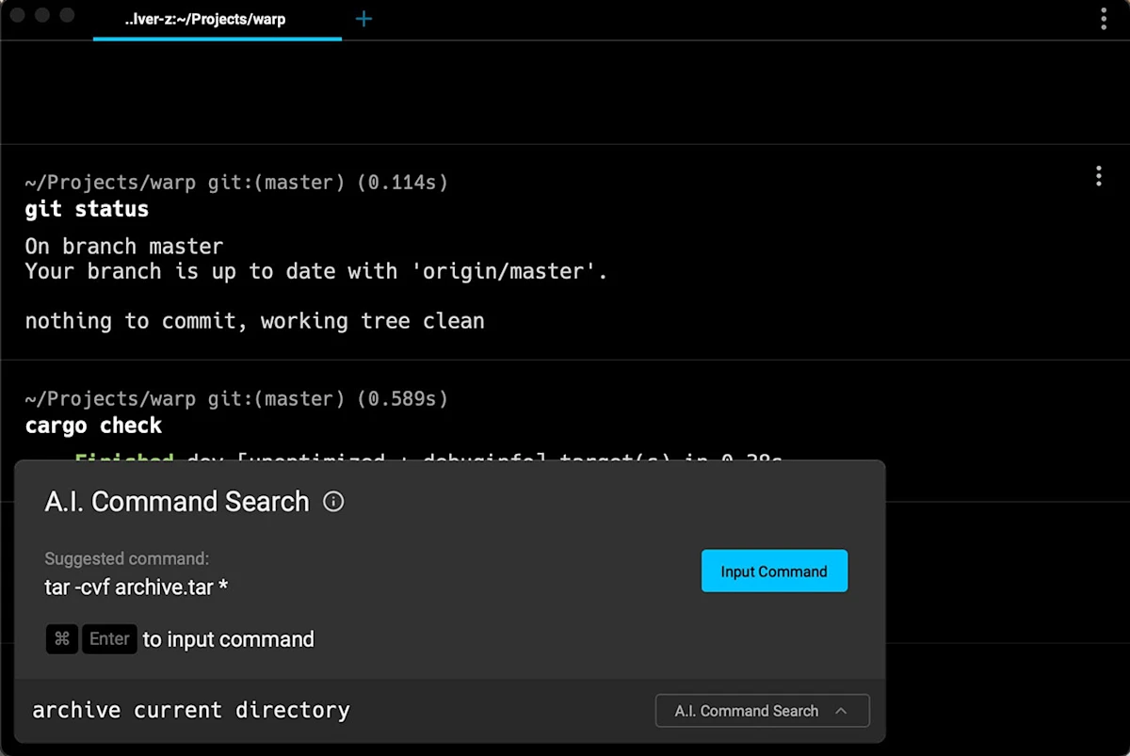The image size is (1130, 756).
Task: Click the cargo check command text
Action: (x=93, y=426)
